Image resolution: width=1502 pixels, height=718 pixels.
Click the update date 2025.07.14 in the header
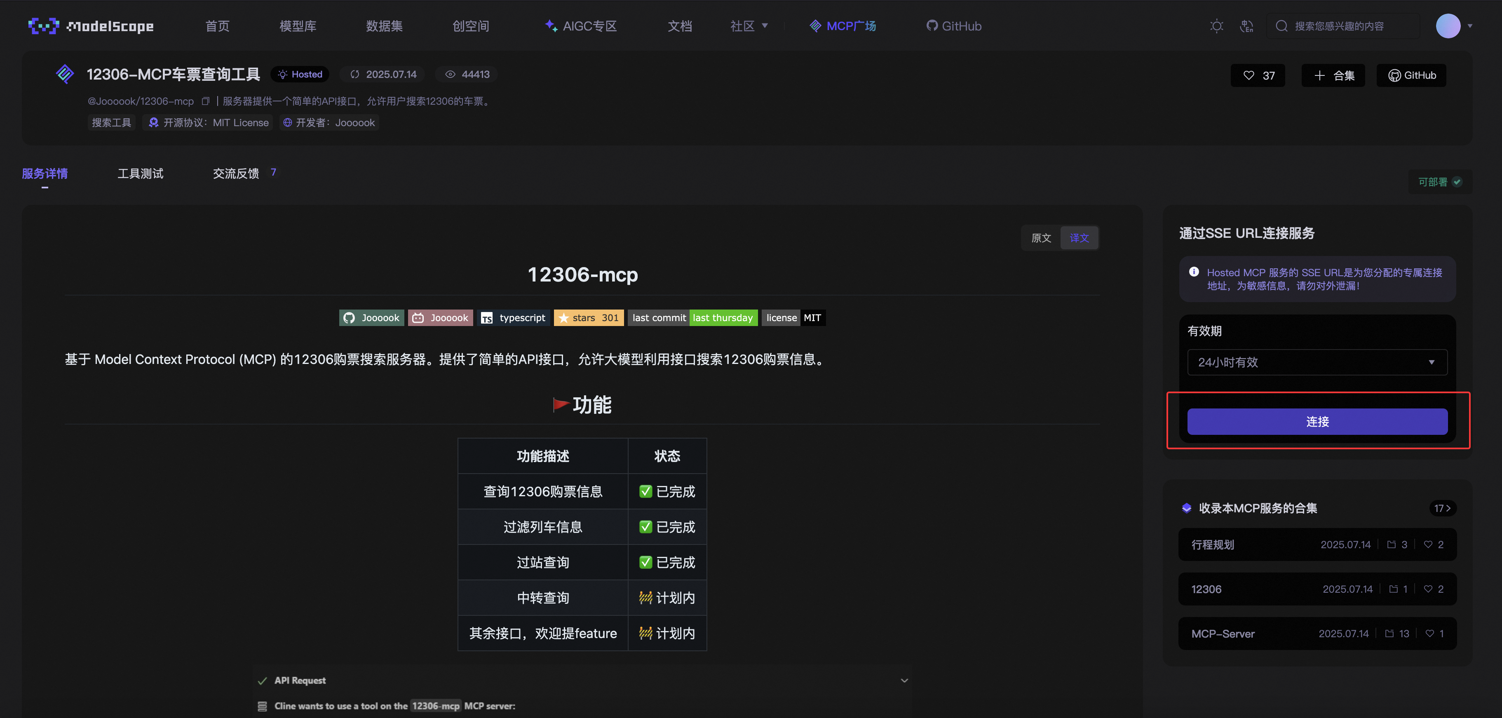tap(384, 74)
